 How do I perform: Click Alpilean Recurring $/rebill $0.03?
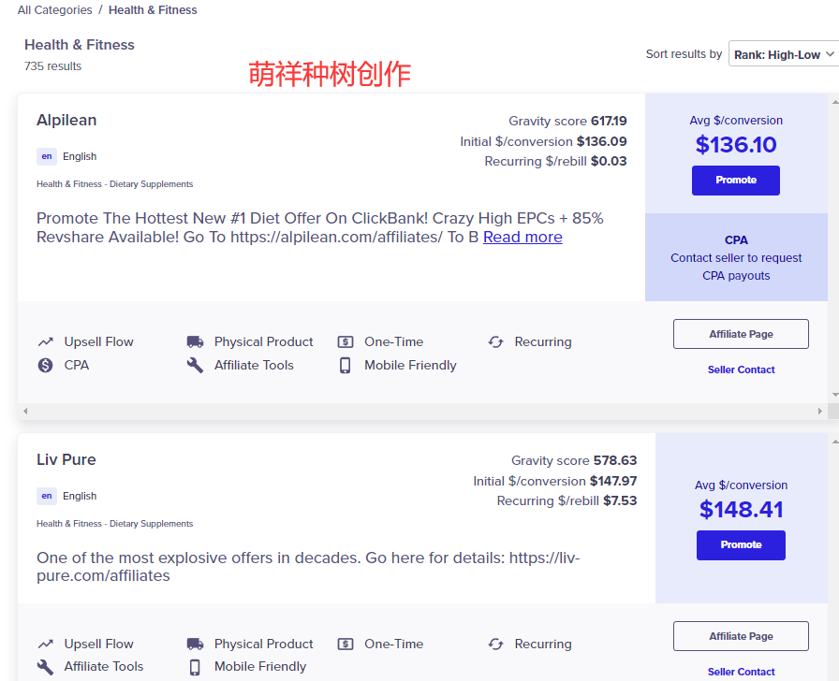(x=555, y=161)
